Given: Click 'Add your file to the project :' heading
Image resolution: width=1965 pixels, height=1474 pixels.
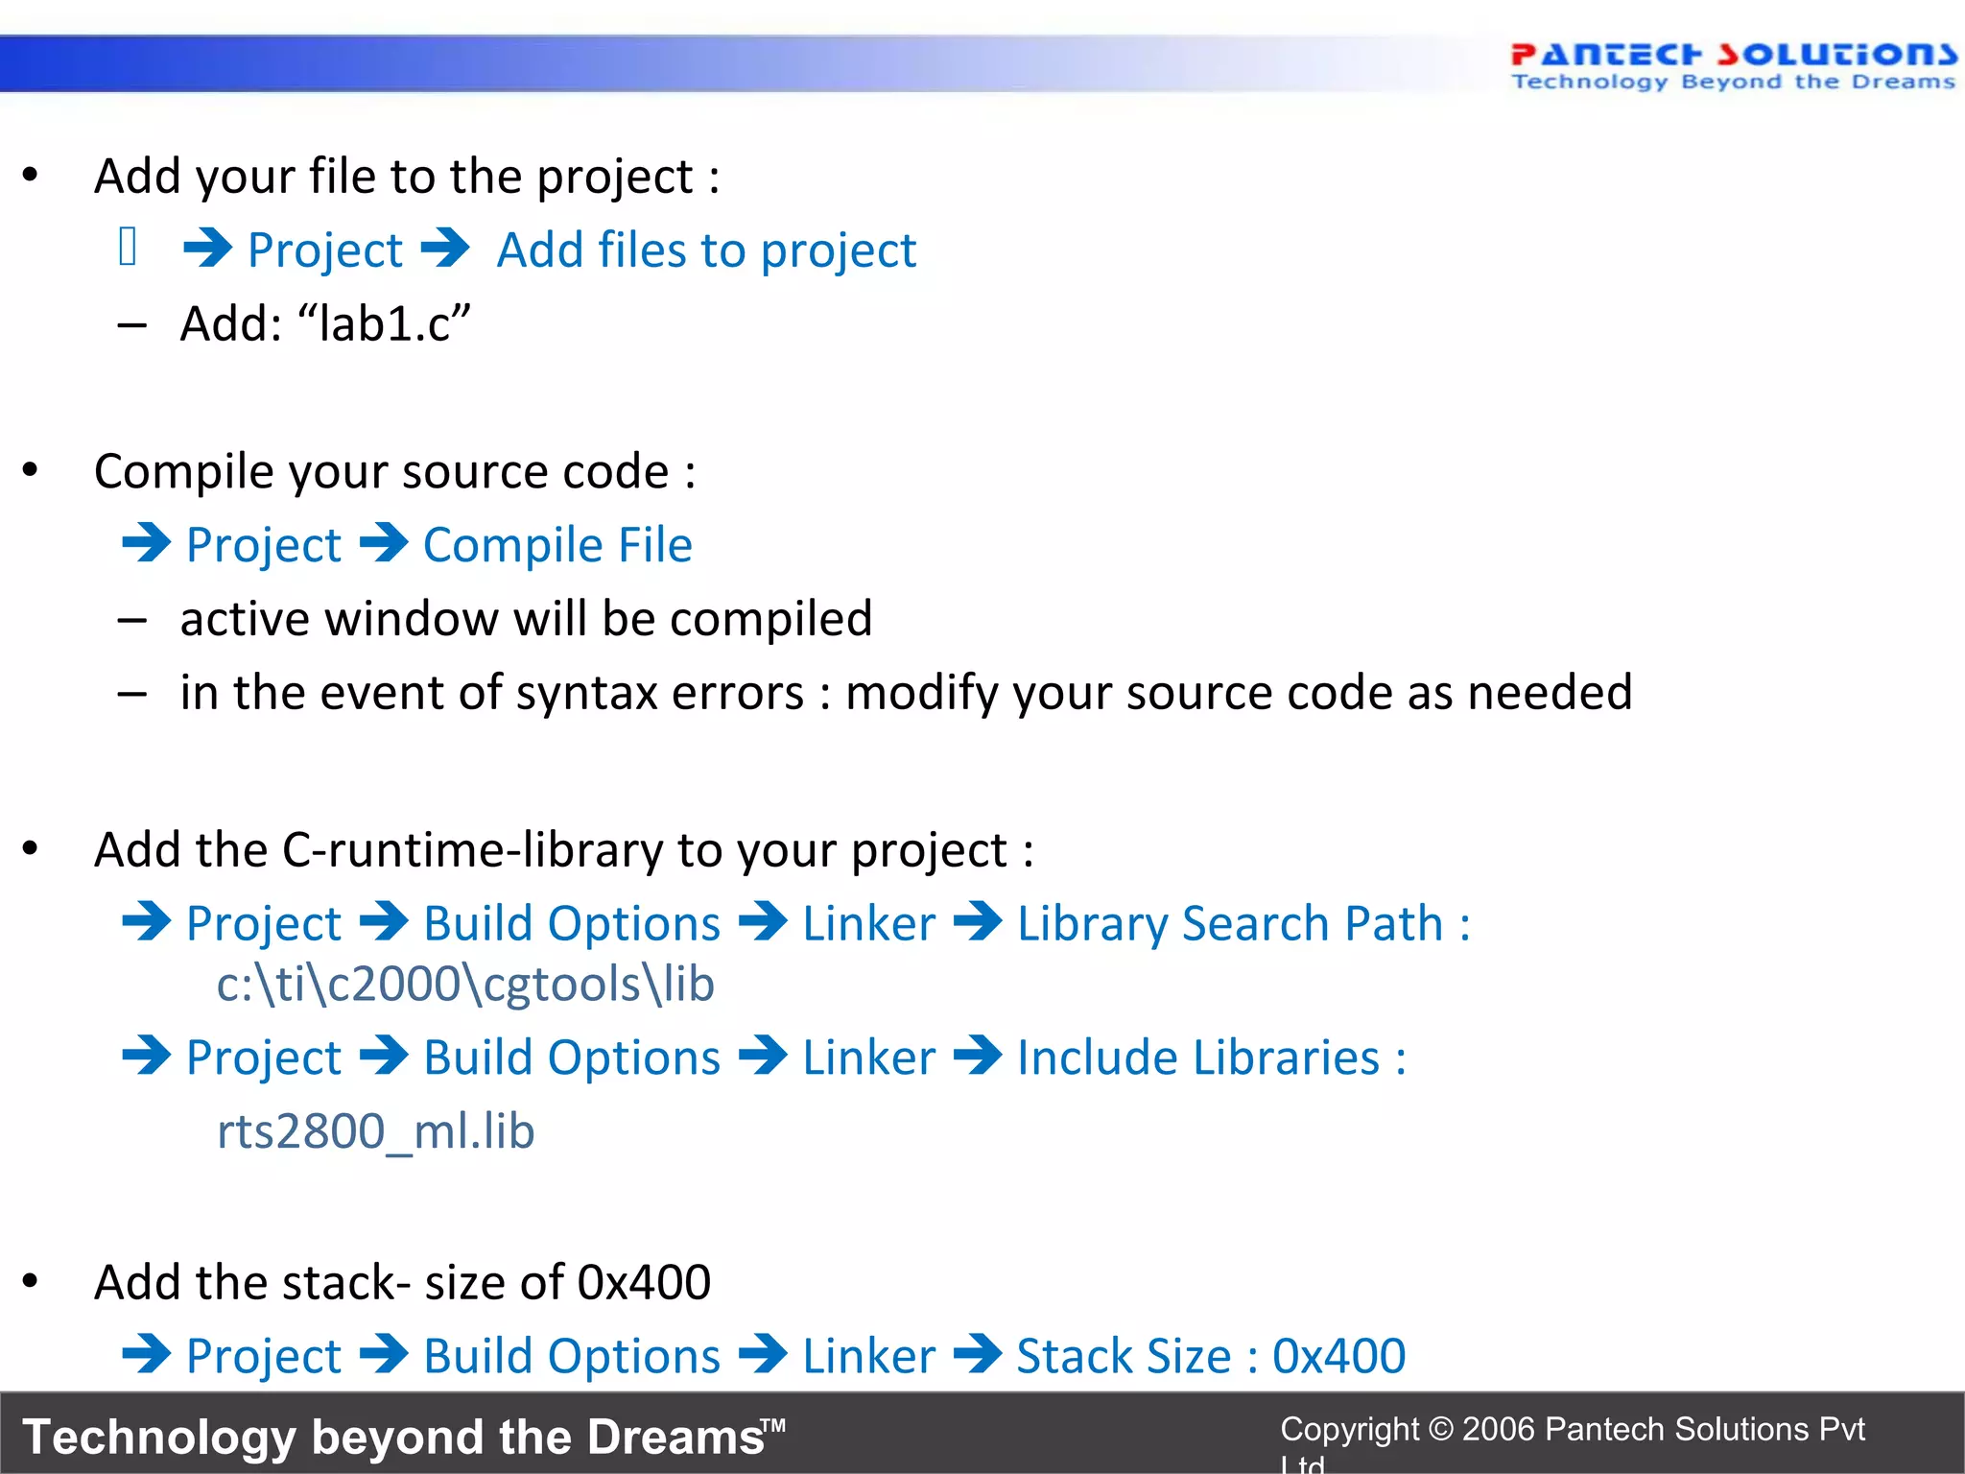Looking at the screenshot, I should [407, 177].
